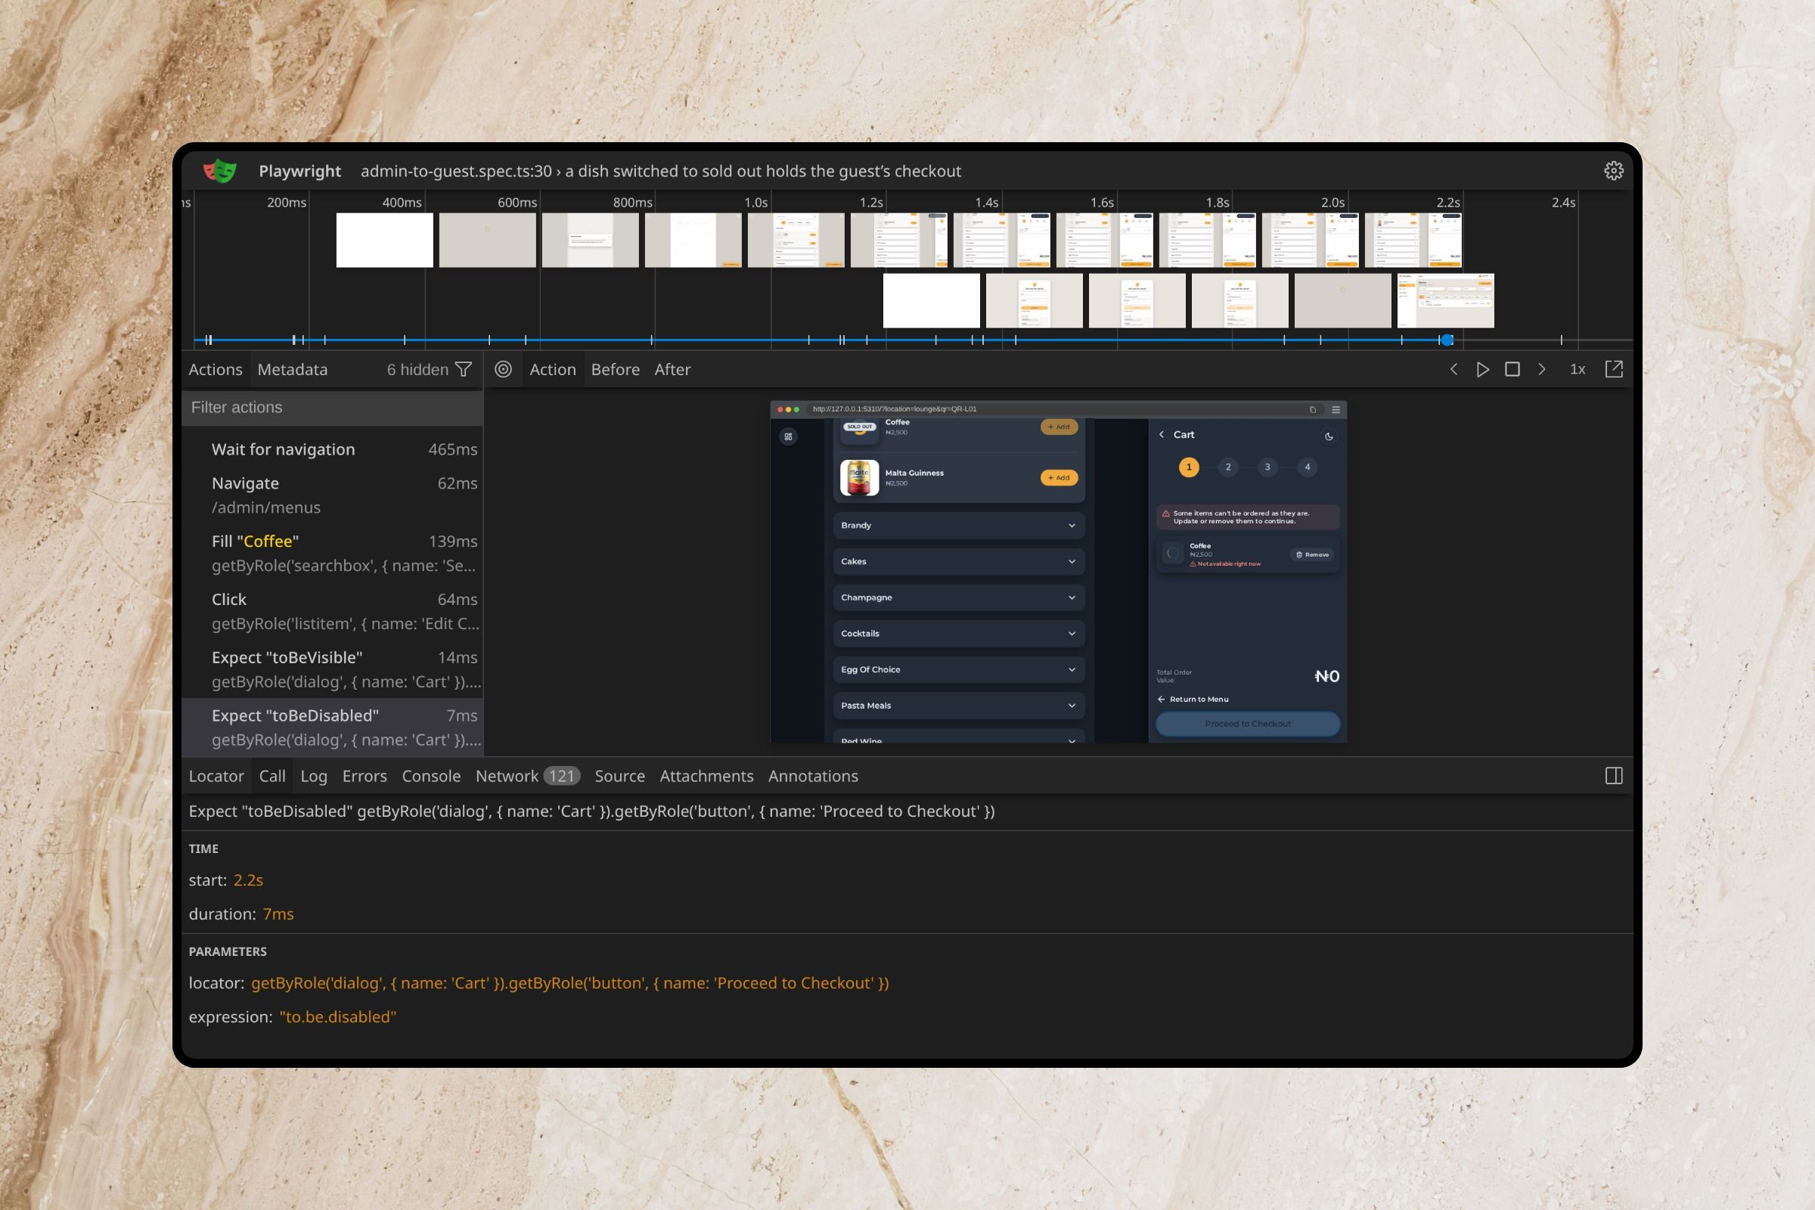Stop trace playback

coord(1512,370)
